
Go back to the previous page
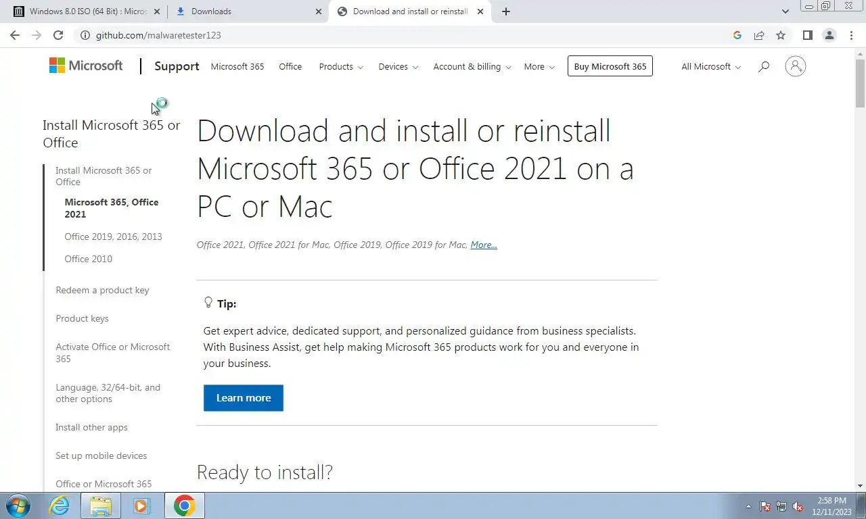click(15, 35)
